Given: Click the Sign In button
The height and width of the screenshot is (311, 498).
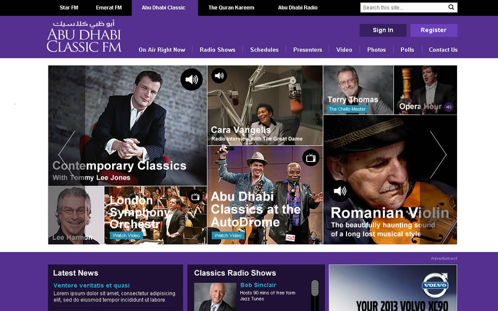Looking at the screenshot, I should [383, 30].
